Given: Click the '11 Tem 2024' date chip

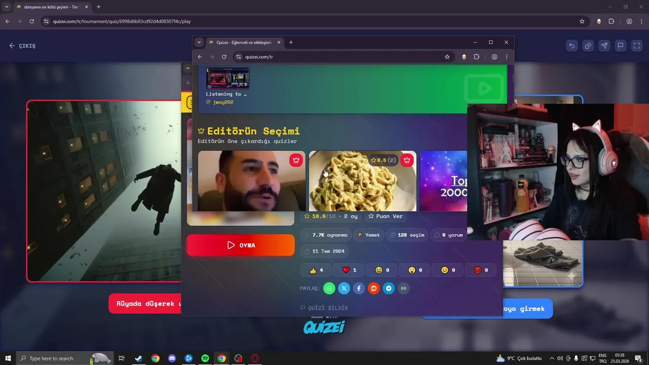Looking at the screenshot, I should point(324,251).
